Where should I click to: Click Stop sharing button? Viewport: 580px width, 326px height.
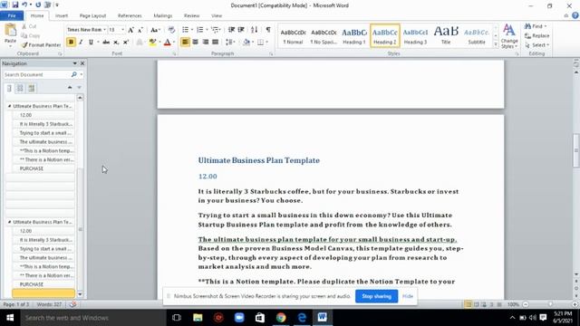pos(377,296)
